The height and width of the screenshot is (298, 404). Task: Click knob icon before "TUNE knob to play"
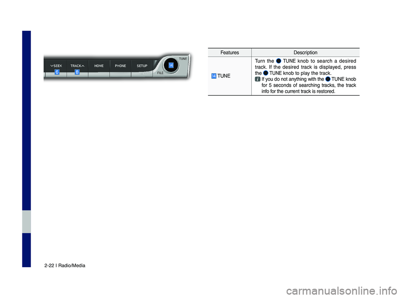[266, 73]
